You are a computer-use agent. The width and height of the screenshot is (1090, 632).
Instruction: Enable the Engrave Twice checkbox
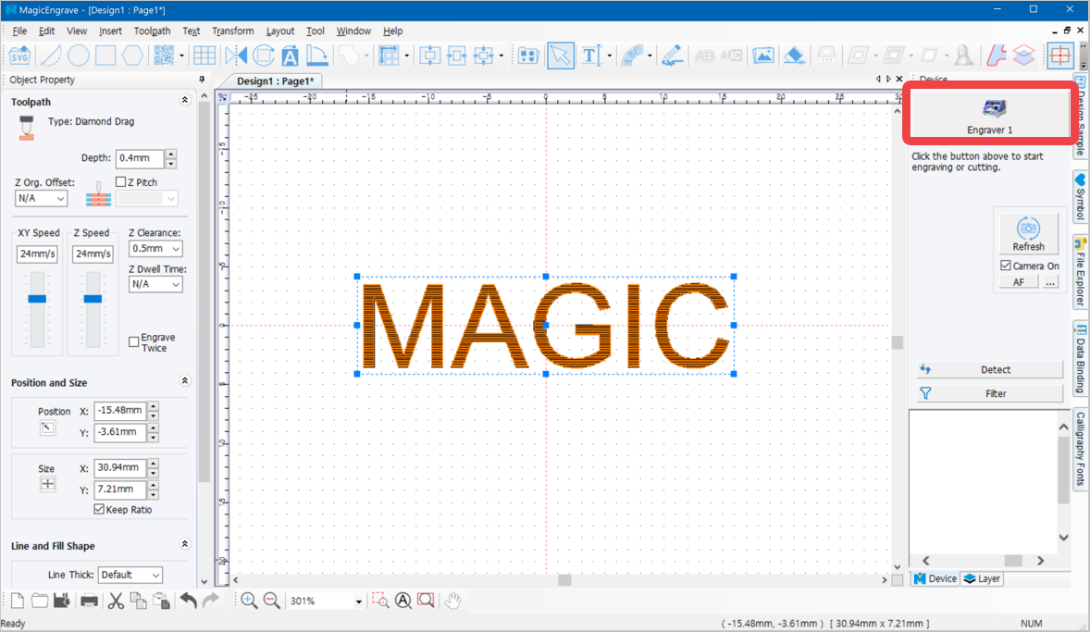tap(133, 341)
